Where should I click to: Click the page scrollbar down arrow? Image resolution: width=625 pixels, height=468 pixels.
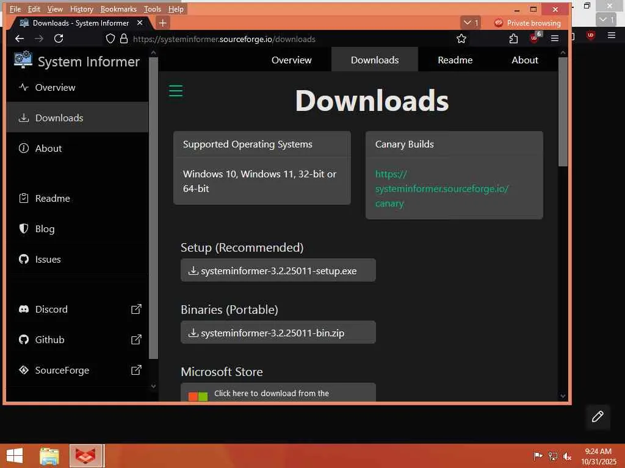point(563,396)
